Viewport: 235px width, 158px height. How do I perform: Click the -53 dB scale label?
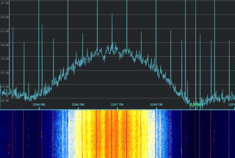pyautogui.click(x=4, y=31)
